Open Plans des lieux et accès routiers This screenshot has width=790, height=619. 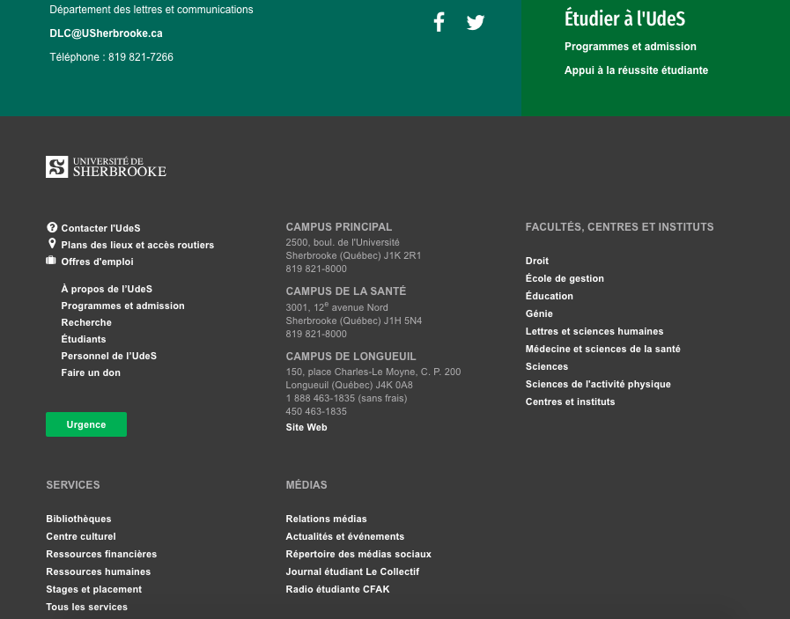point(137,245)
